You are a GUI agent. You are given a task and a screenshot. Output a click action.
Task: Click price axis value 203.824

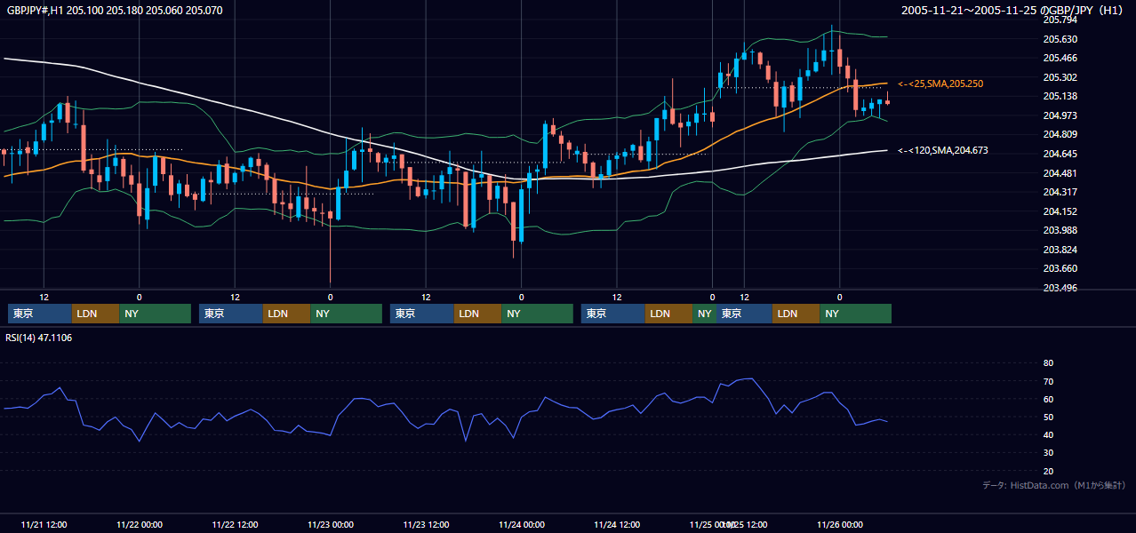1060,250
